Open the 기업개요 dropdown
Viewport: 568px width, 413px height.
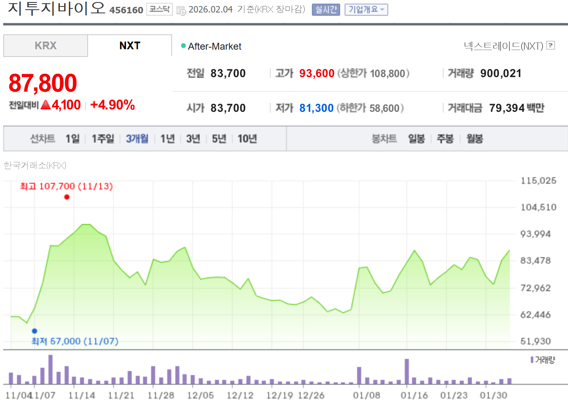coord(366,10)
